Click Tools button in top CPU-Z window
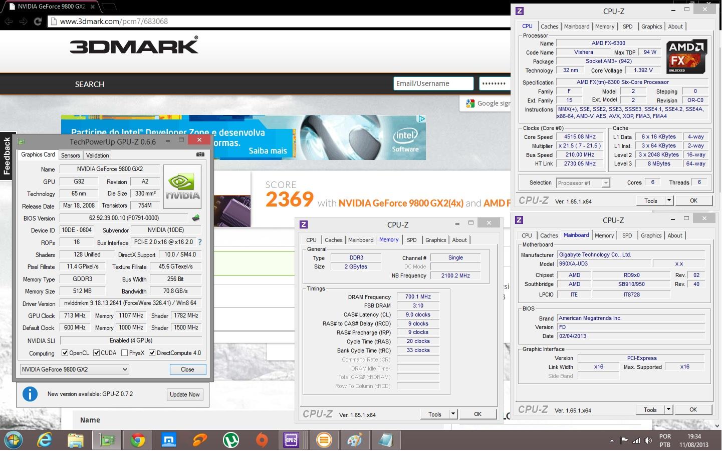This screenshot has width=723, height=451. pos(650,200)
